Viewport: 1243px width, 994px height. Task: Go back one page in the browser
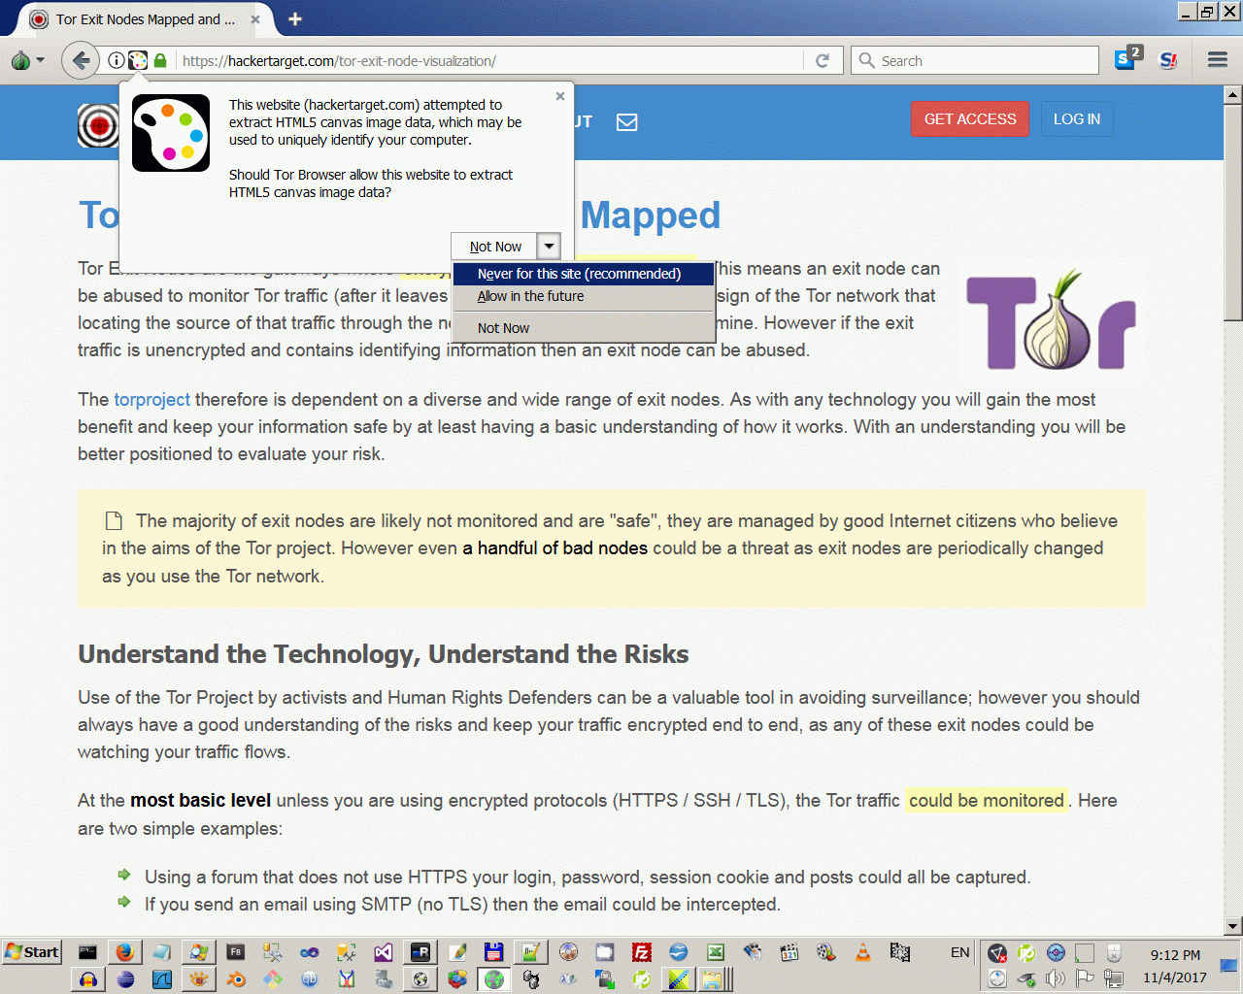[x=81, y=60]
